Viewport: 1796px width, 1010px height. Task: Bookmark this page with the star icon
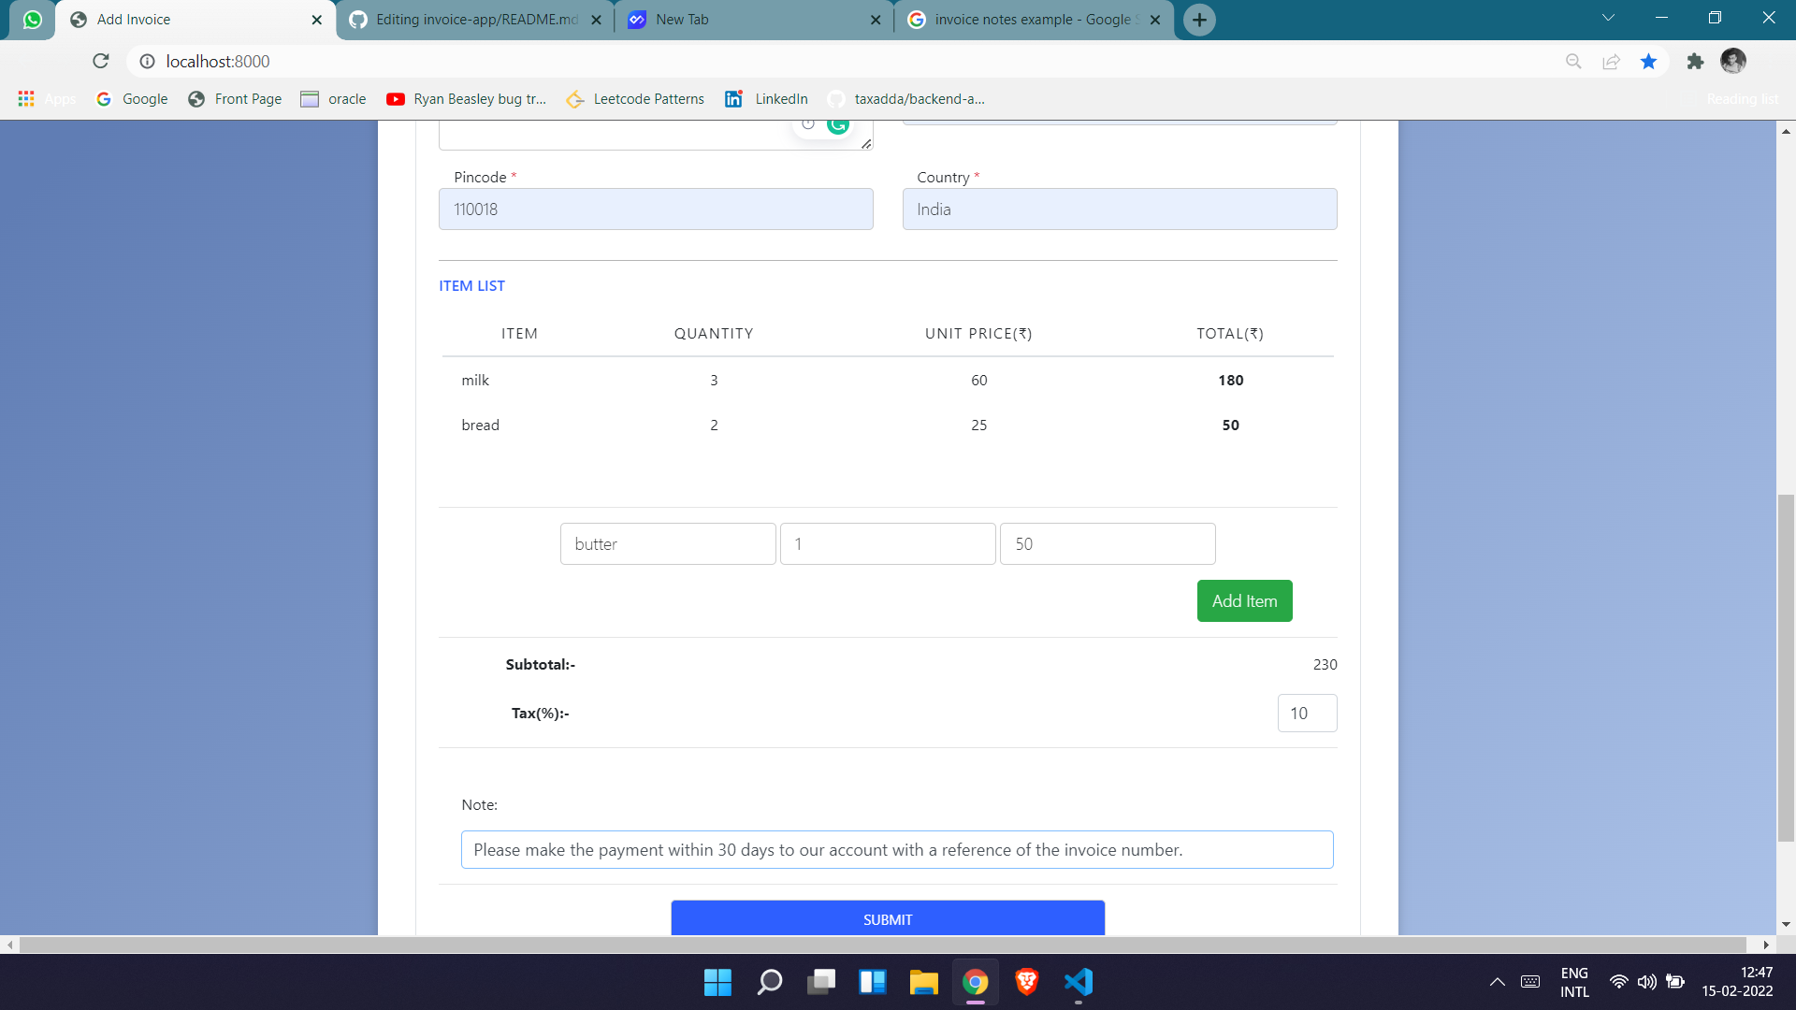tap(1649, 61)
